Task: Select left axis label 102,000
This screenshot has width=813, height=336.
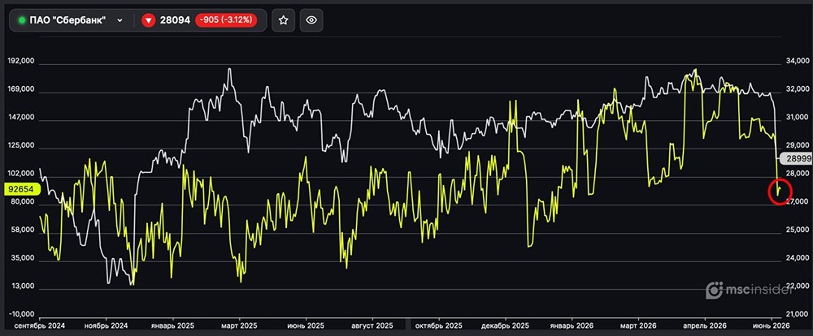Action: 21,174
